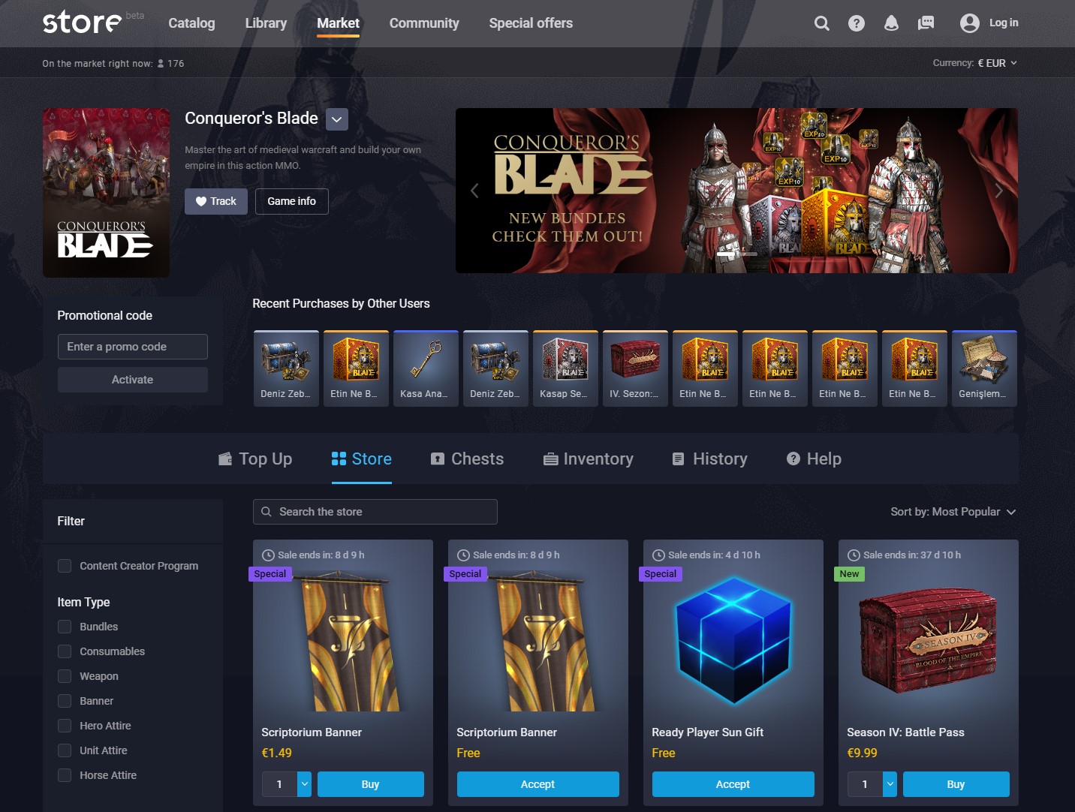Buy the Scriptorium Banner for €1.49
Viewport: 1075px width, 812px height.
[371, 784]
